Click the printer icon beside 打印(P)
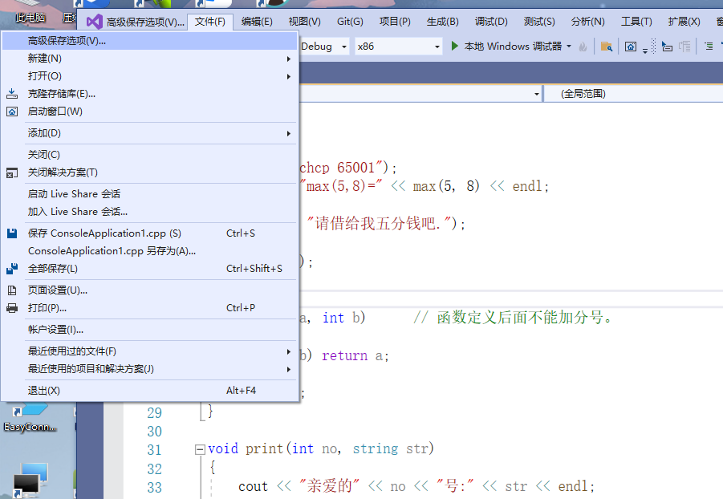 coord(12,307)
